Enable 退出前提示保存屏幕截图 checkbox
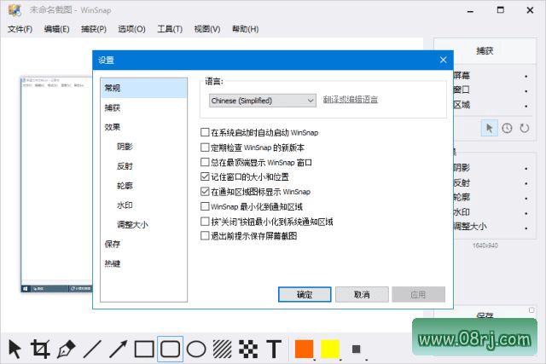This screenshot has height=364, width=546. pyautogui.click(x=205, y=236)
